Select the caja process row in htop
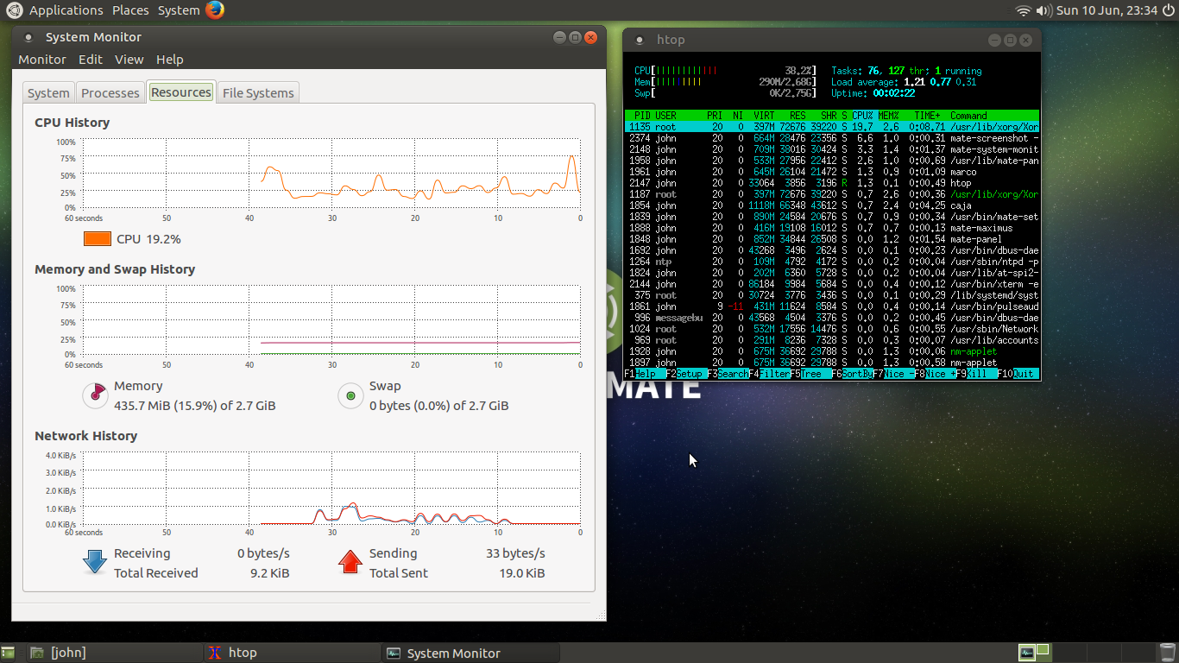Image resolution: width=1179 pixels, height=663 pixels. (832, 205)
